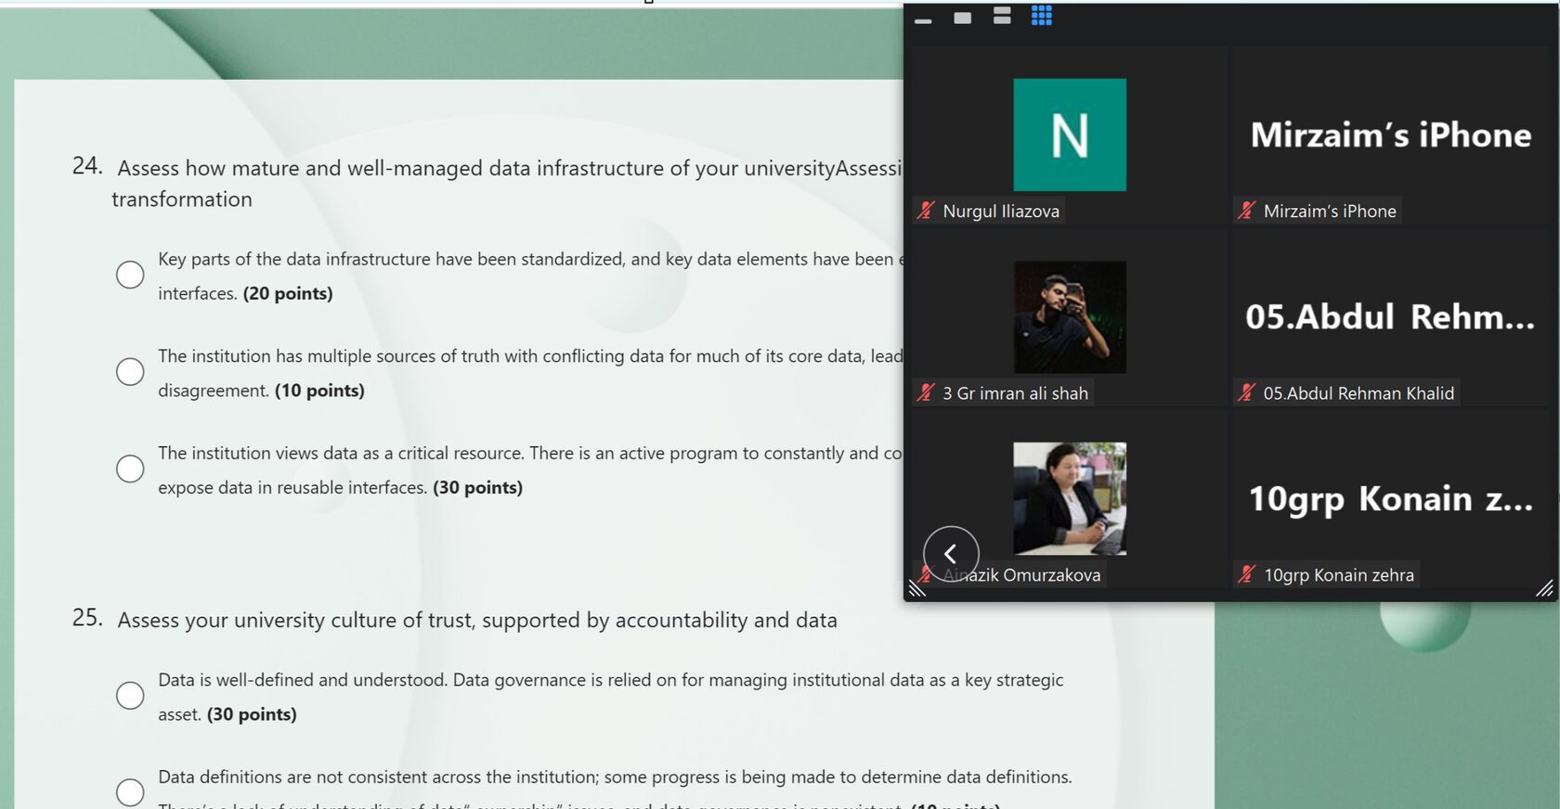This screenshot has width=1560, height=809.
Task: Click the "10grp Konain zehra" name label
Action: click(x=1339, y=574)
